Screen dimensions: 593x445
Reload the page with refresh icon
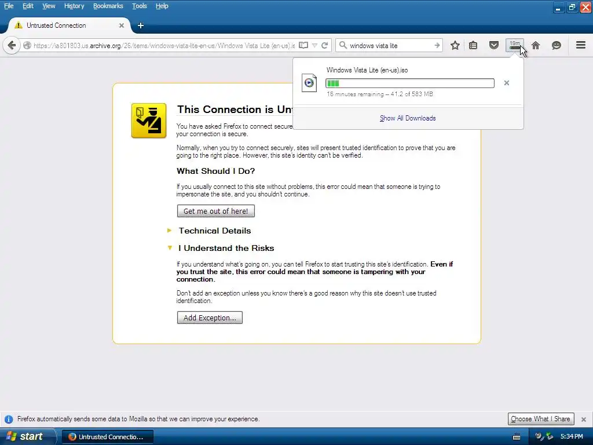point(324,45)
